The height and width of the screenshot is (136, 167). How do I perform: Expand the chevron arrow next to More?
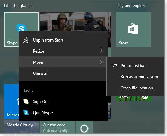pyautogui.click(x=101, y=62)
